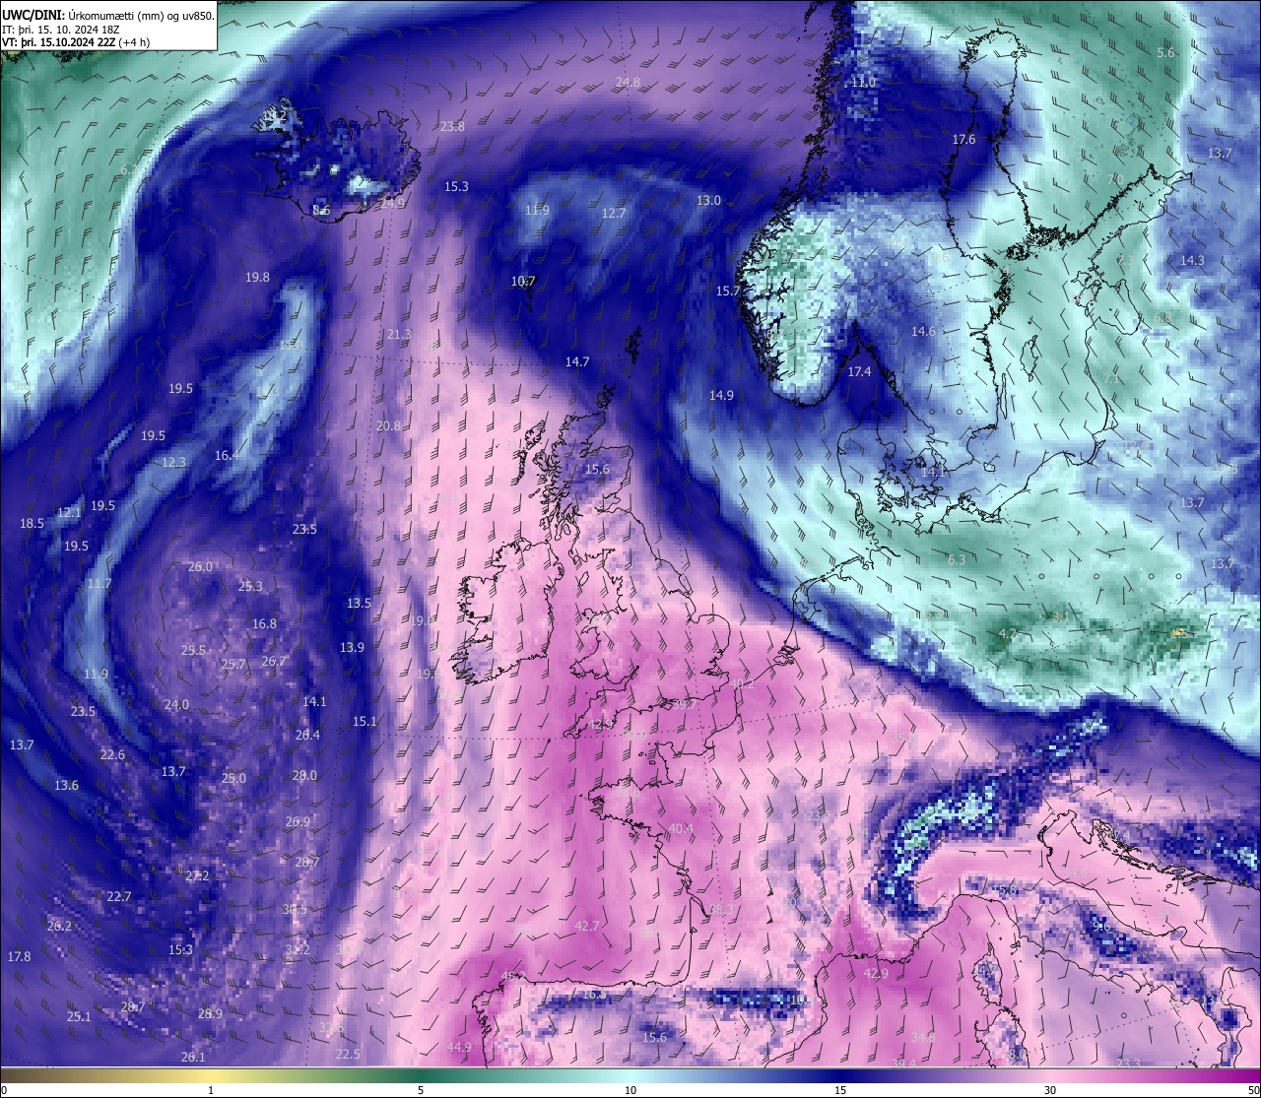Click the 20.8 map value
The width and height of the screenshot is (1261, 1098).
(x=388, y=425)
